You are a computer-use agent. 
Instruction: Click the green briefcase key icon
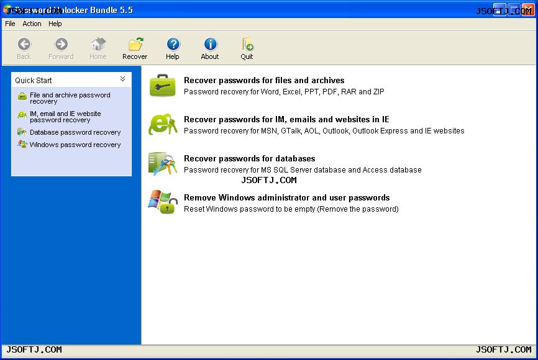[163, 86]
